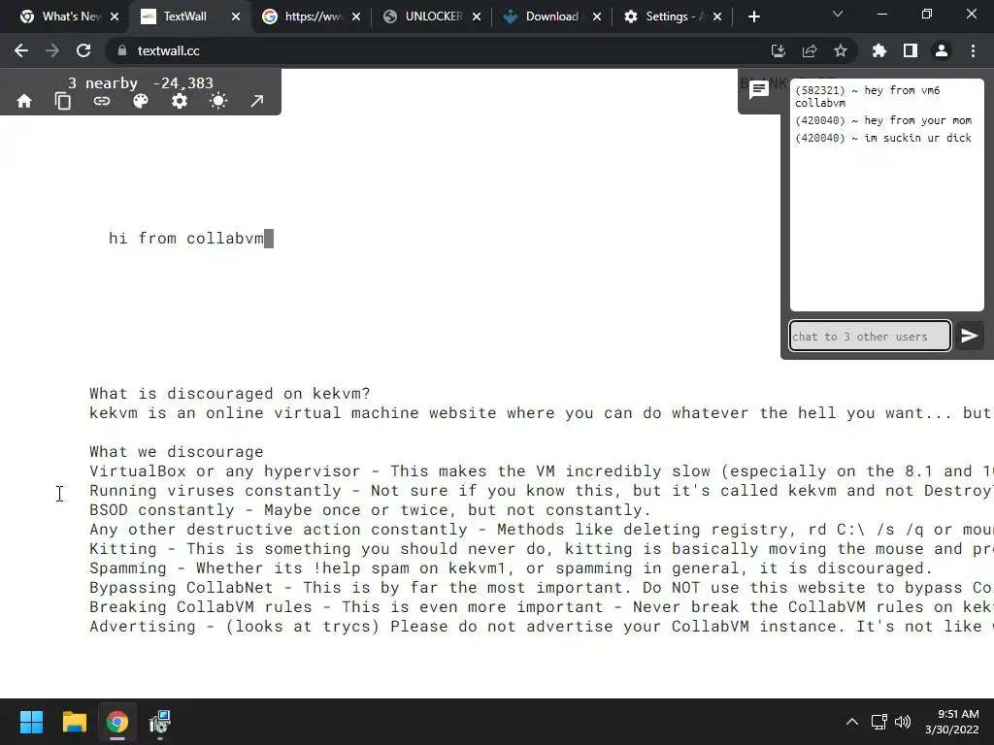The height and width of the screenshot is (745, 994).
Task: Toggle light/dark theme sun icon
Action: [218, 101]
